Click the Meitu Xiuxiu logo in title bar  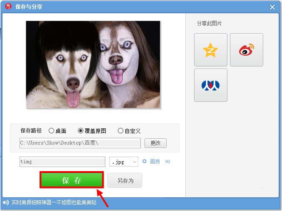point(8,7)
